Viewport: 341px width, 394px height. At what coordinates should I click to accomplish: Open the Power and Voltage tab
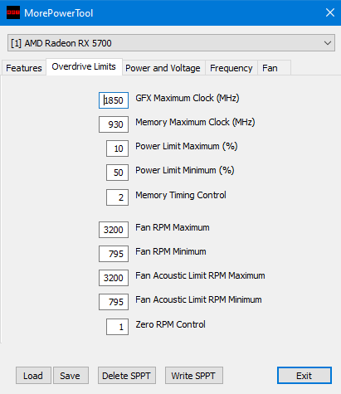[163, 68]
